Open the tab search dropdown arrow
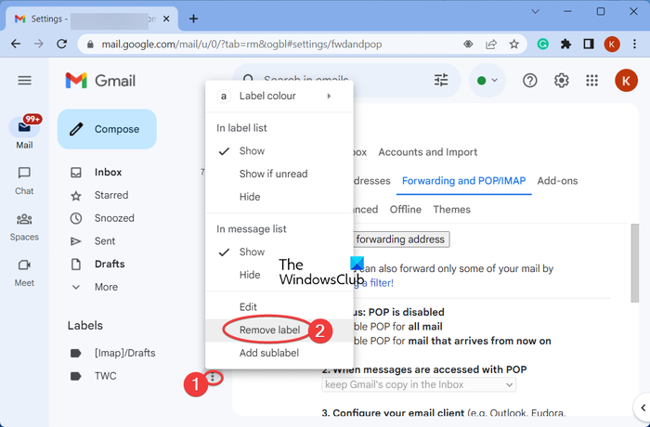 pos(535,12)
